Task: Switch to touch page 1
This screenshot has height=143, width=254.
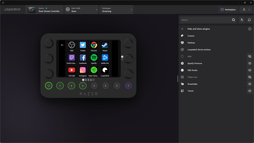Action: click(x=83, y=80)
